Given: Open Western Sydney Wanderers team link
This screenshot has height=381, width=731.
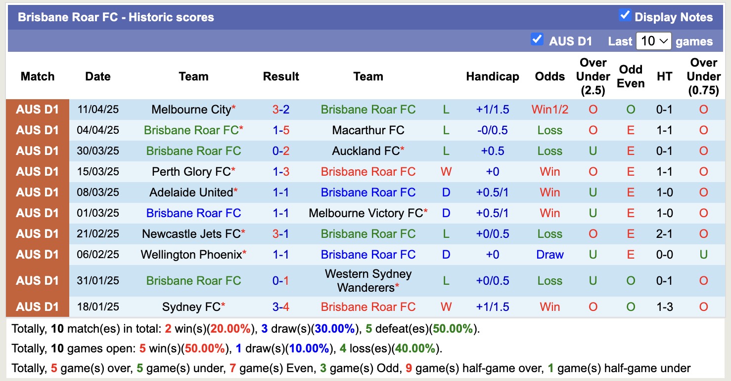Looking at the screenshot, I should [x=368, y=280].
